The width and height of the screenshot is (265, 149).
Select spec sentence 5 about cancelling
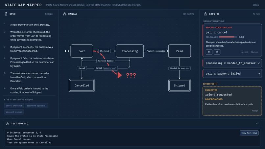pyautogui.click(x=30, y=77)
